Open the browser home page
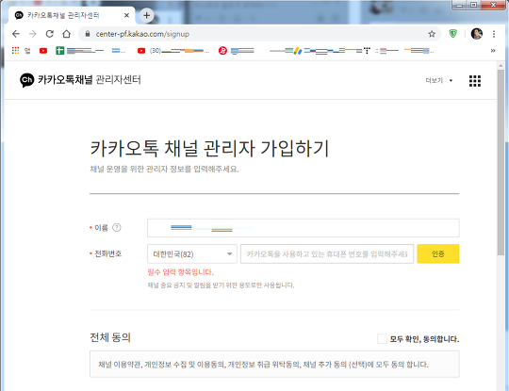This screenshot has width=509, height=391. pos(67,34)
